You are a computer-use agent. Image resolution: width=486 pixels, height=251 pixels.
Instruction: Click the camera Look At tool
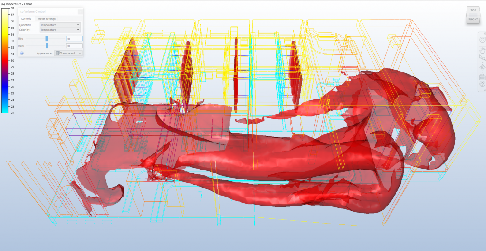pyautogui.click(x=482, y=77)
